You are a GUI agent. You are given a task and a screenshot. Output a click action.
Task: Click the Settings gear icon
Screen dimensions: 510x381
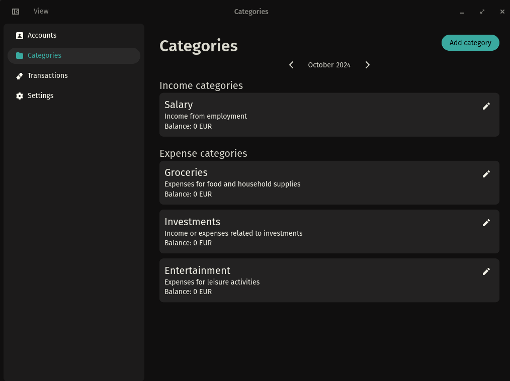(x=20, y=96)
